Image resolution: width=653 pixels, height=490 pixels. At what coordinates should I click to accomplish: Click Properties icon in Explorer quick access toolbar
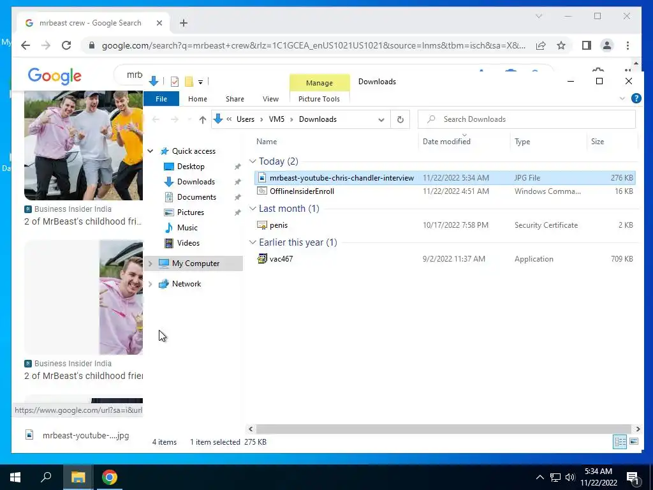(x=175, y=82)
